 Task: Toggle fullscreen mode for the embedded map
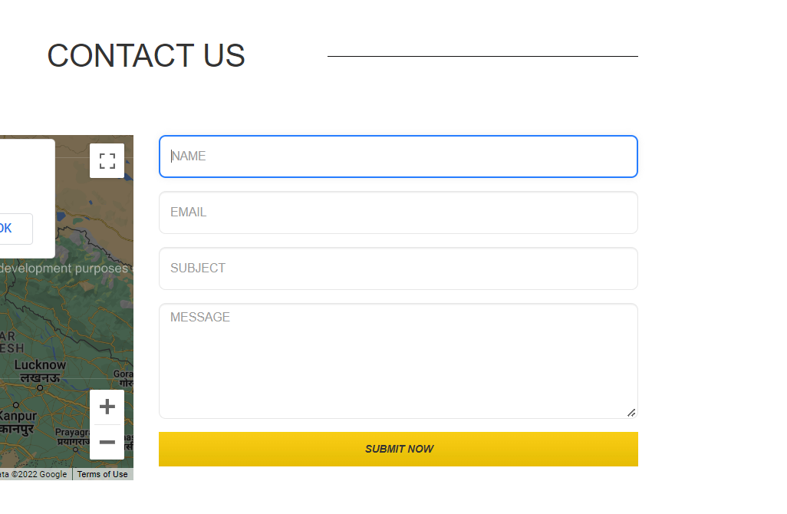(x=107, y=160)
